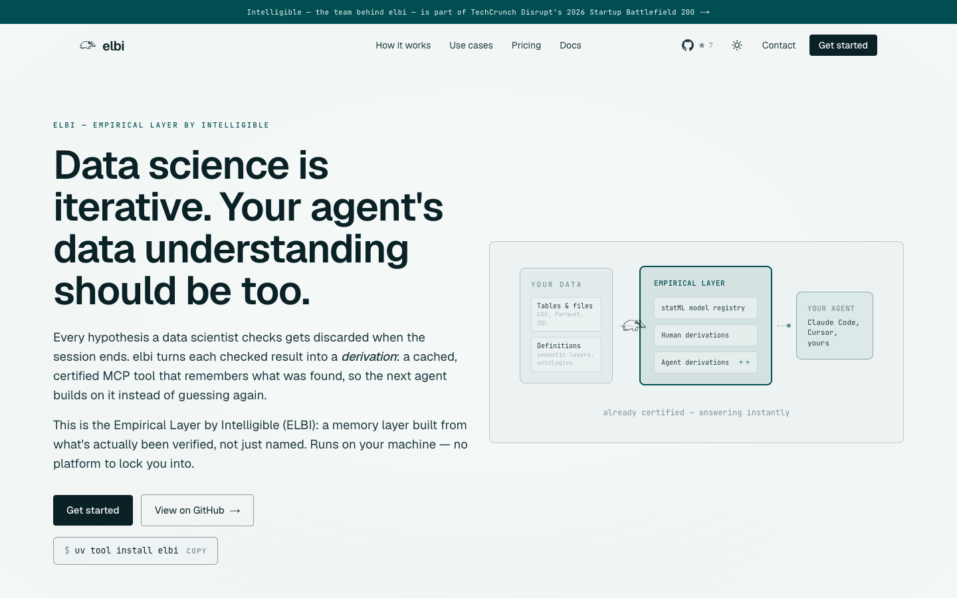Click the Tables & files card

tap(566, 314)
